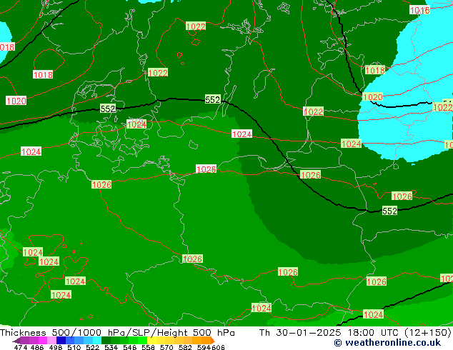Click the '1016' isobar label

click(420, 11)
